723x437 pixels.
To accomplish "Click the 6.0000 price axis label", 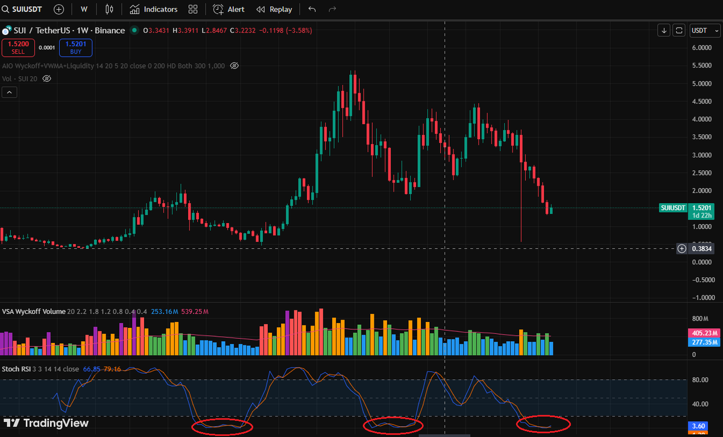I will point(702,48).
